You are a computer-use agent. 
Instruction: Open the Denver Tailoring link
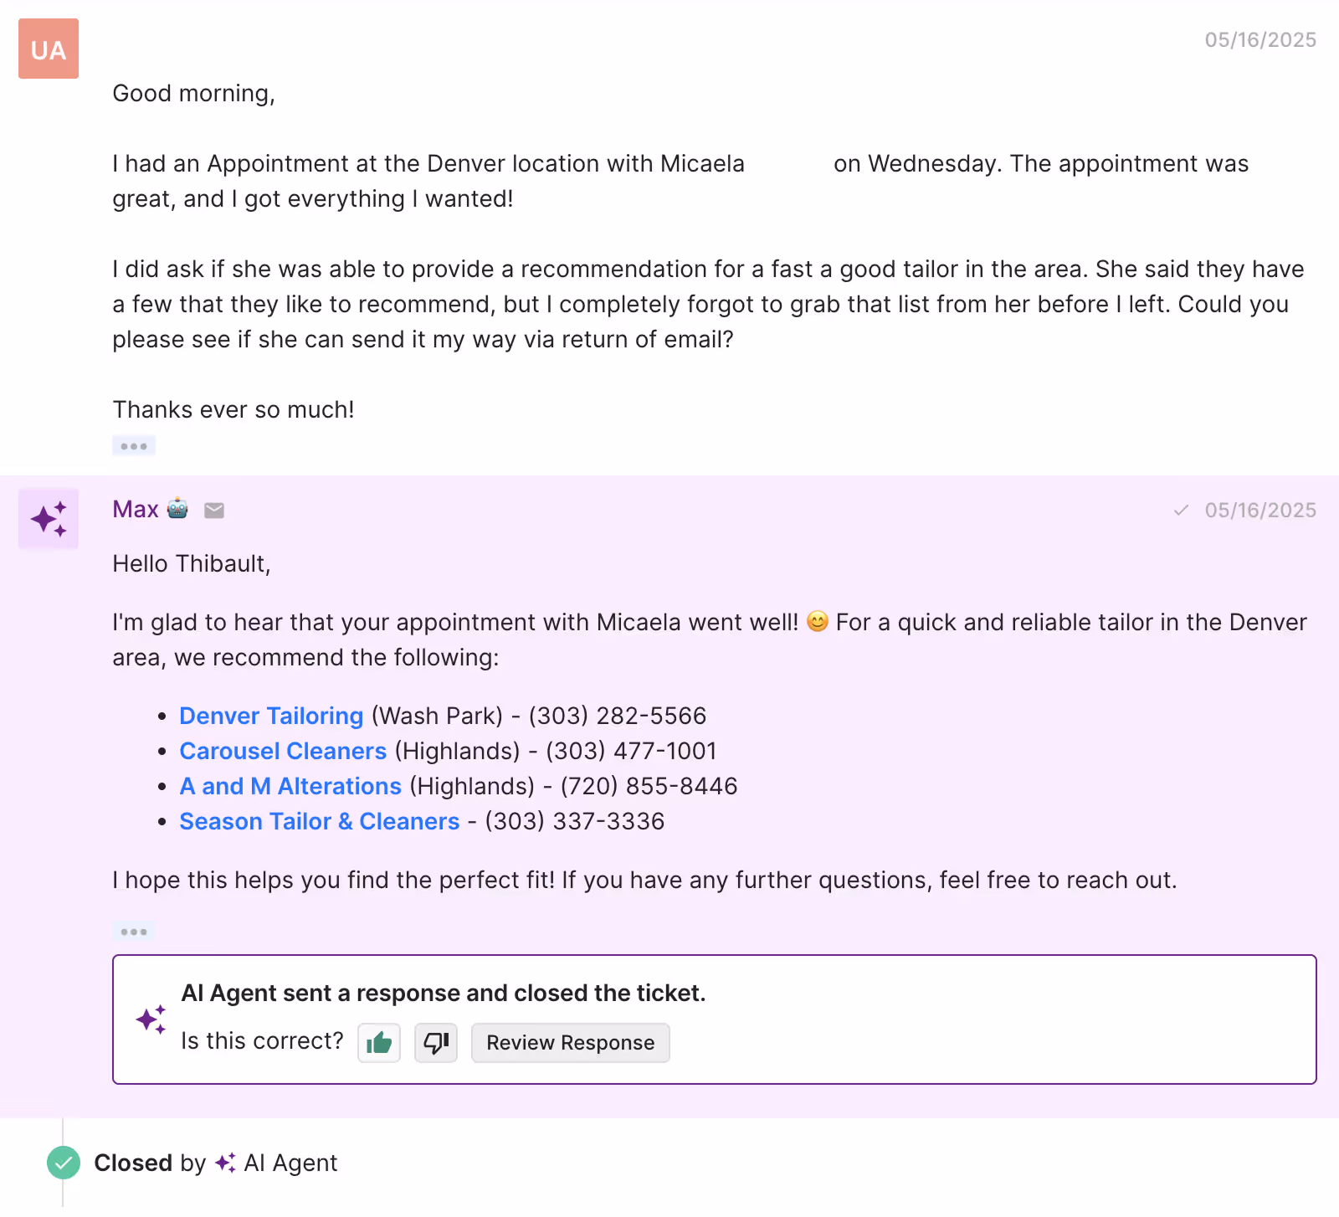pos(270,716)
